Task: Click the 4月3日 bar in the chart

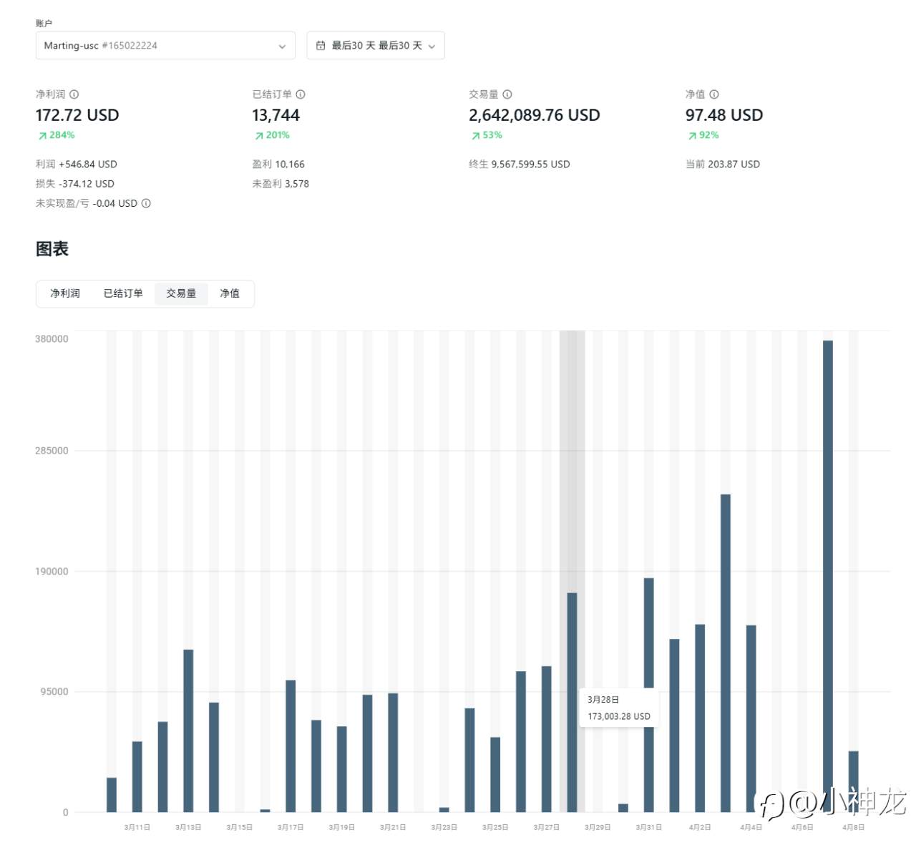Action: 726,653
